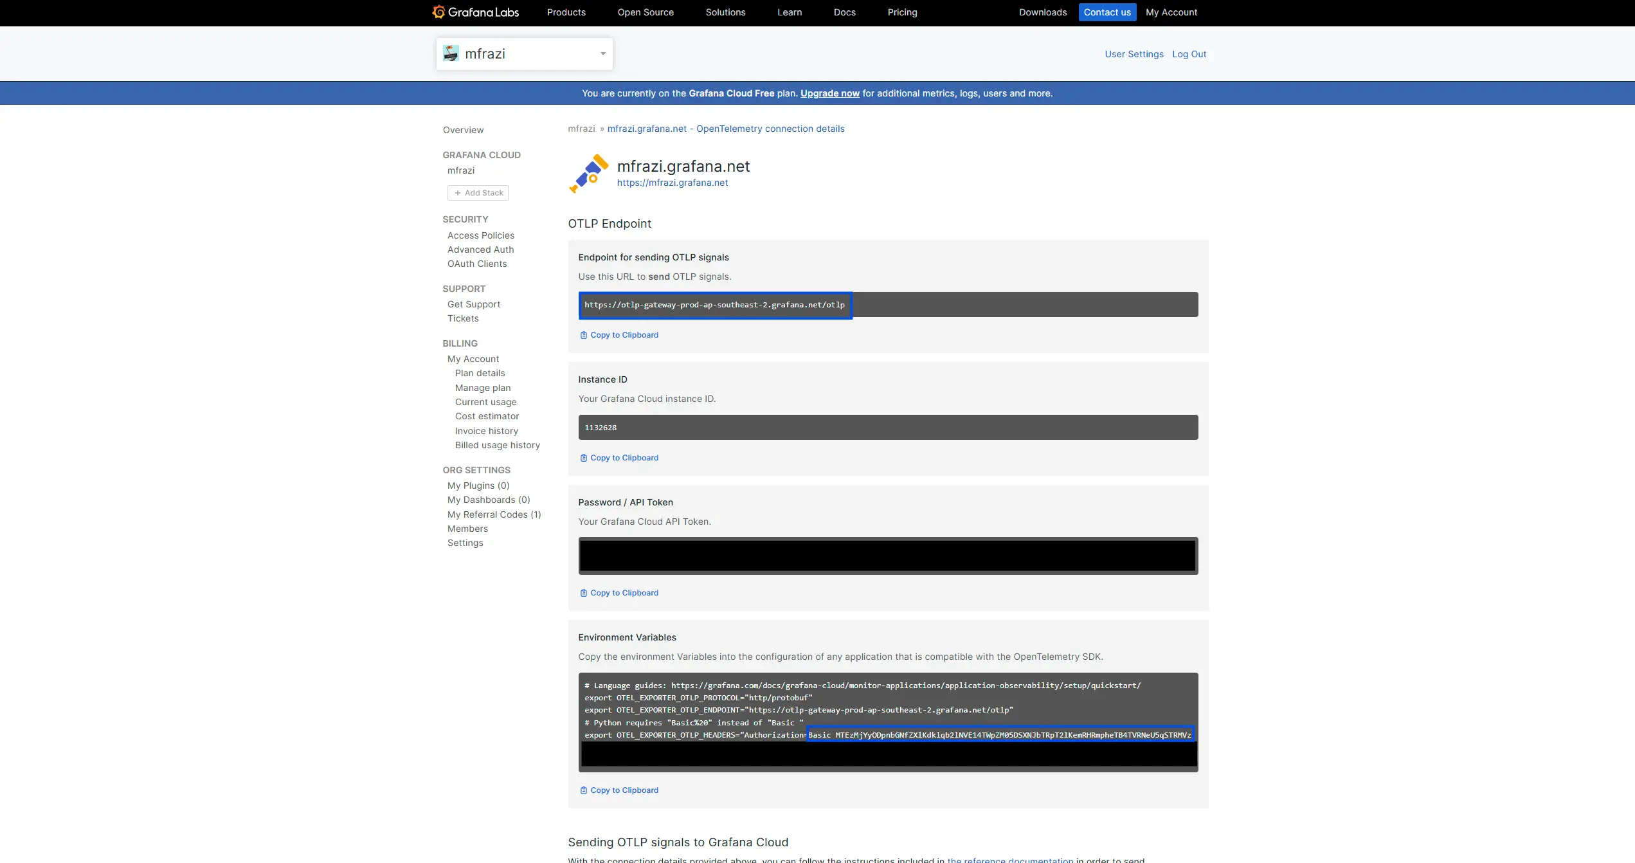Open My Dashboards (0)

tap(489, 500)
